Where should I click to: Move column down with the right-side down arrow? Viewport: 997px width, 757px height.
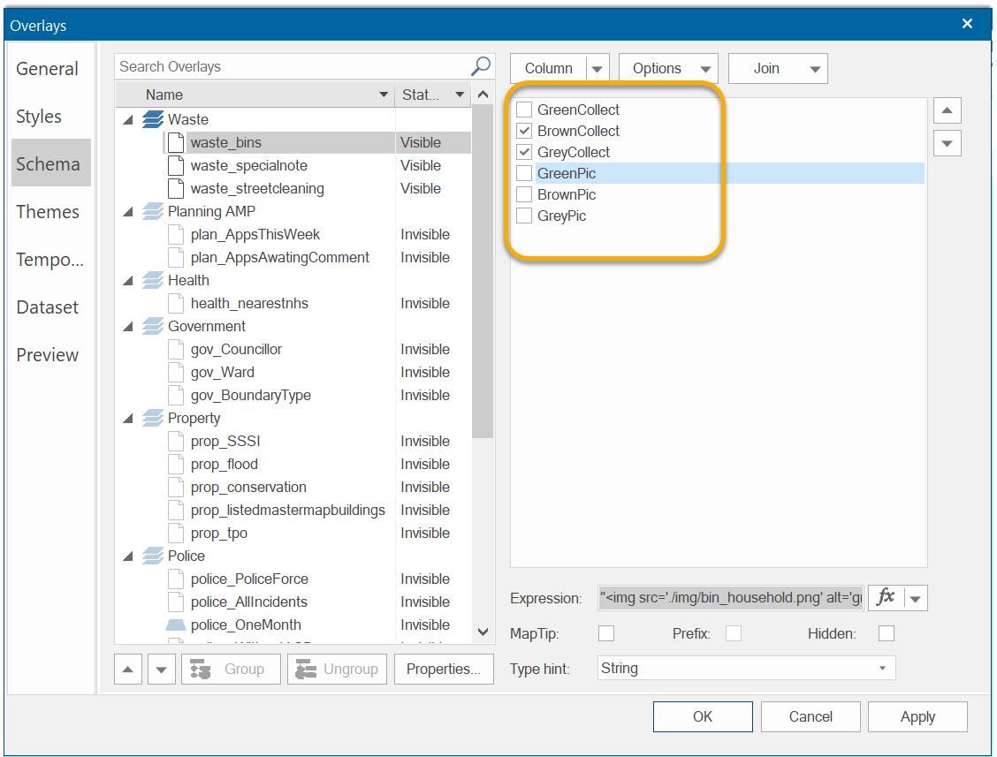[947, 143]
